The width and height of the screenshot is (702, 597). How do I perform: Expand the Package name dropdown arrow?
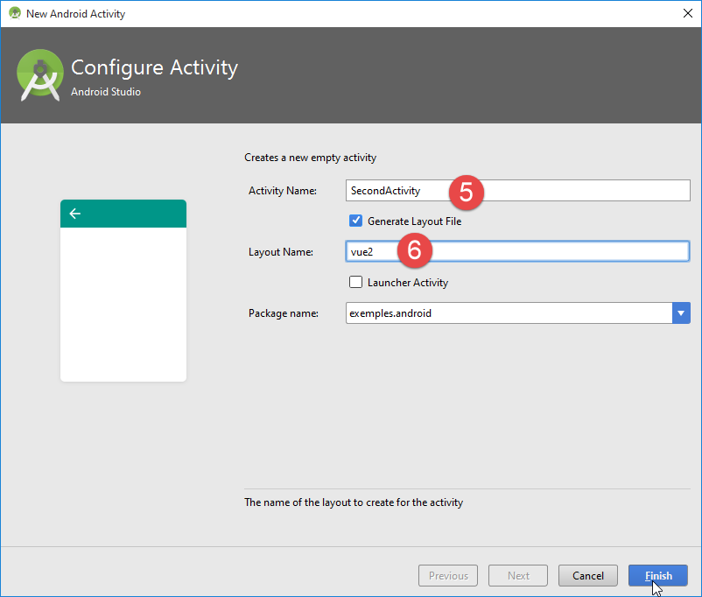coord(681,313)
